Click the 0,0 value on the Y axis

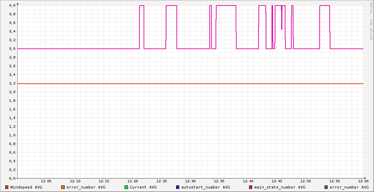click(x=12, y=179)
